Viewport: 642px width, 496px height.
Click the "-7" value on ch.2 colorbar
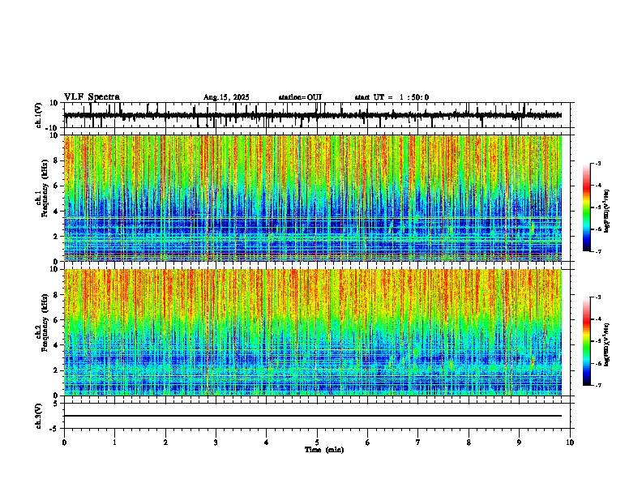click(x=598, y=385)
